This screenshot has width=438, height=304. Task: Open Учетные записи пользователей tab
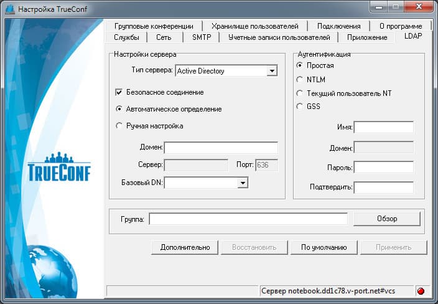point(279,37)
